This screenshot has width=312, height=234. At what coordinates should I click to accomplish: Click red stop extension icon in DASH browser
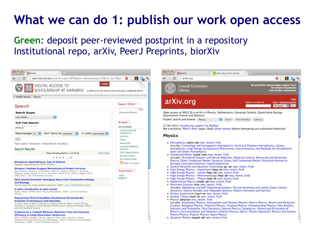[x=127, y=78]
